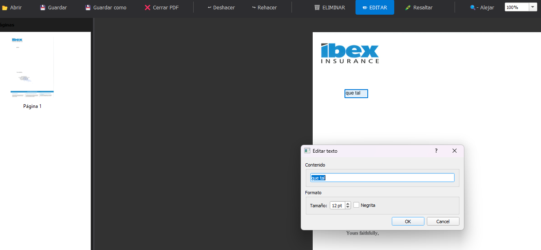Click the red X Cerrar PDF icon
541x250 pixels.
pos(148,8)
